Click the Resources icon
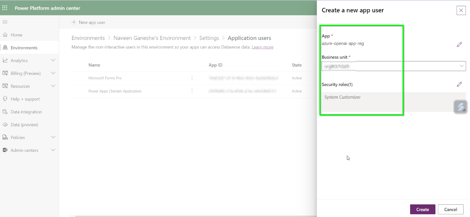Viewport: 470px width, 217px height. 5,86
